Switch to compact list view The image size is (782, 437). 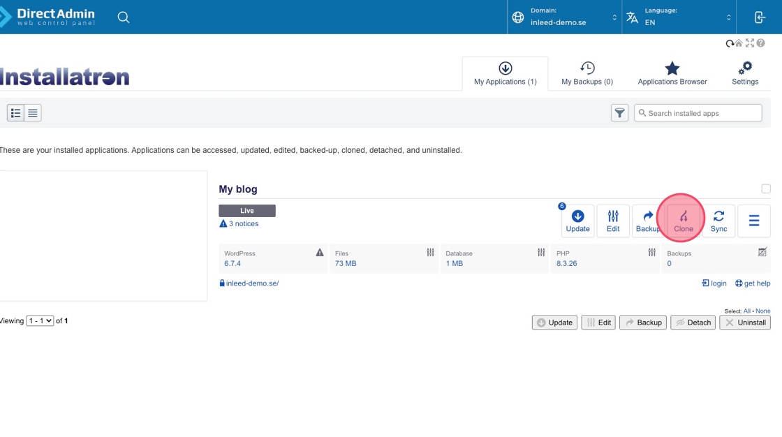[x=33, y=113]
